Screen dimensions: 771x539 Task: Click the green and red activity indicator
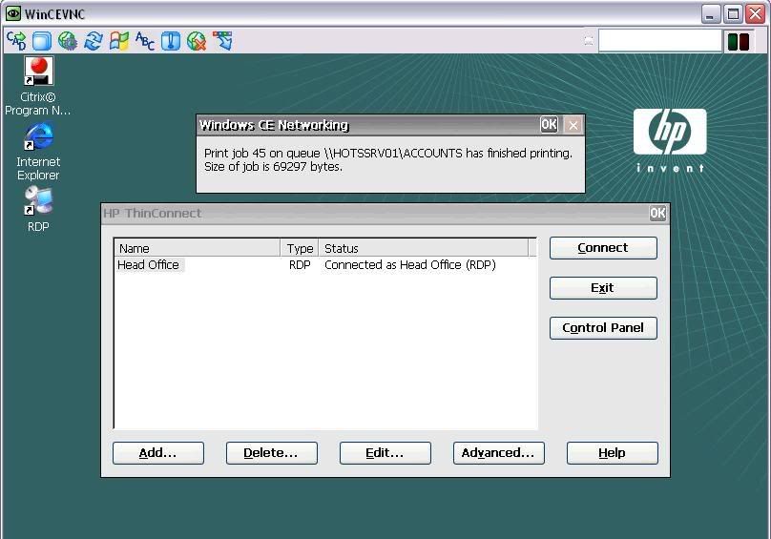point(738,41)
